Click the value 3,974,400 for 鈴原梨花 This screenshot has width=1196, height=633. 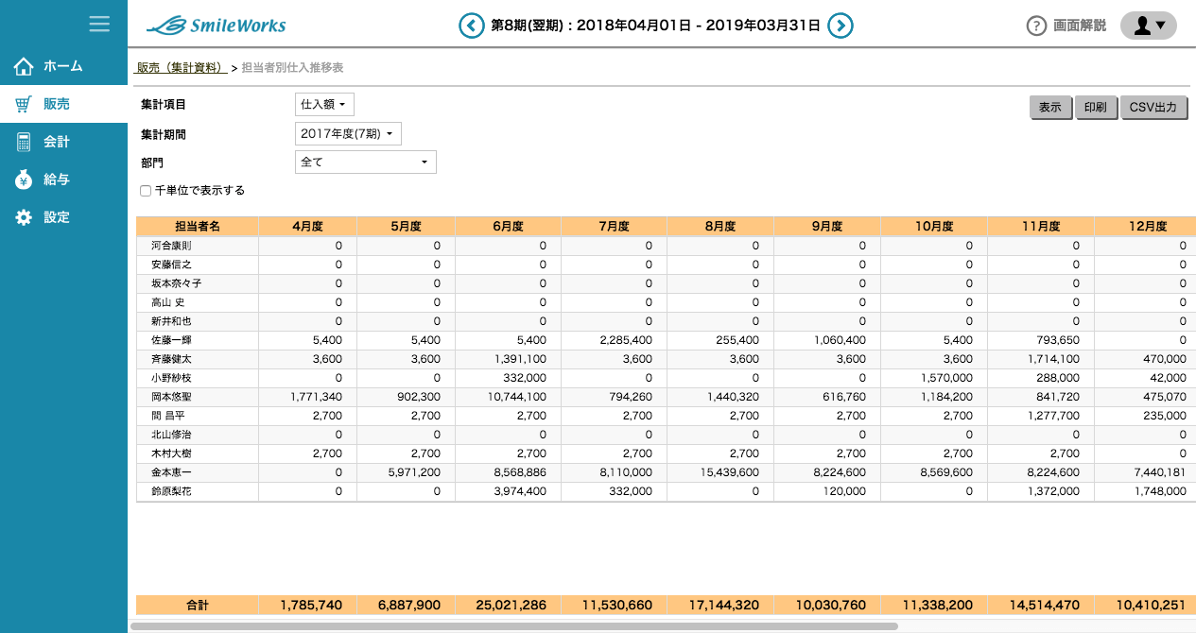pyautogui.click(x=519, y=491)
